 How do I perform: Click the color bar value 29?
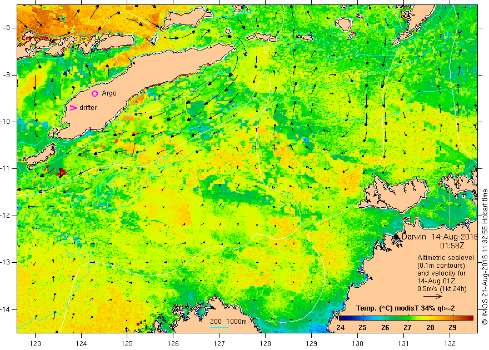[x=452, y=328]
